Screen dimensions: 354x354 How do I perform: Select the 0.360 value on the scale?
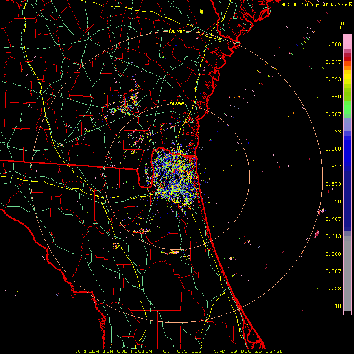click(333, 254)
